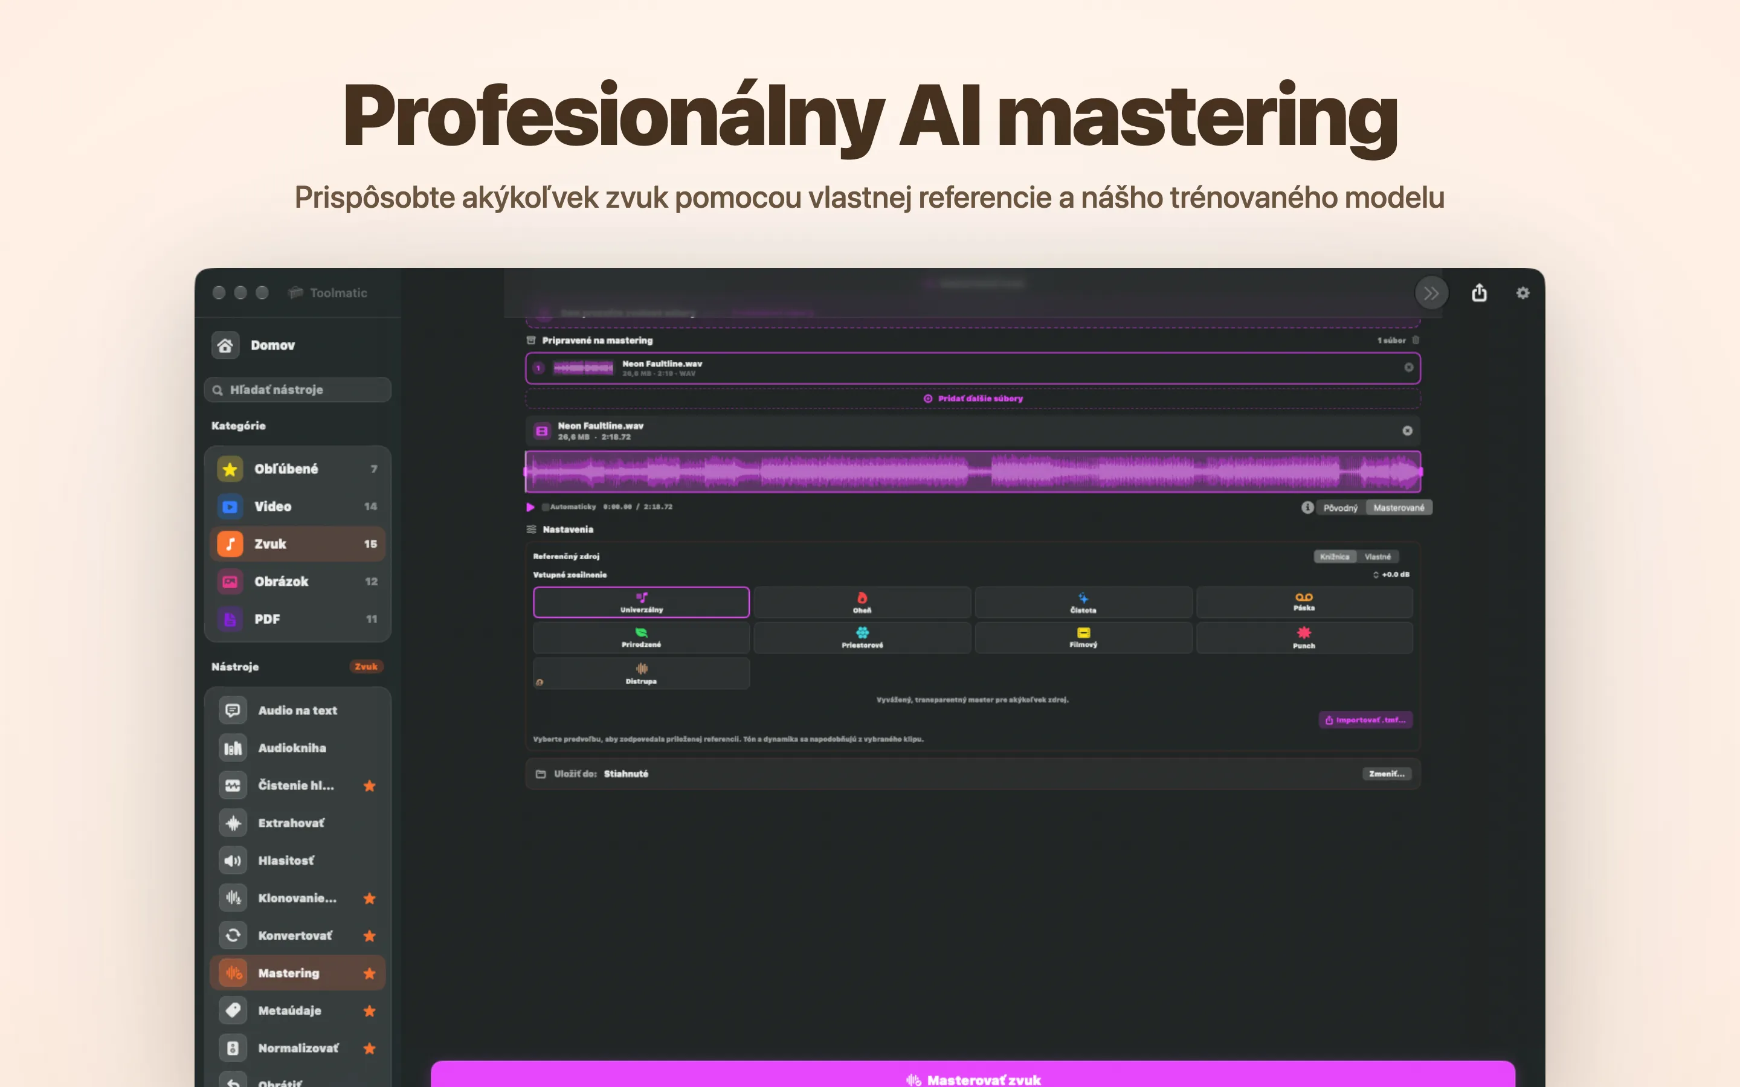Select the Video category
1740x1087 pixels.
point(298,506)
